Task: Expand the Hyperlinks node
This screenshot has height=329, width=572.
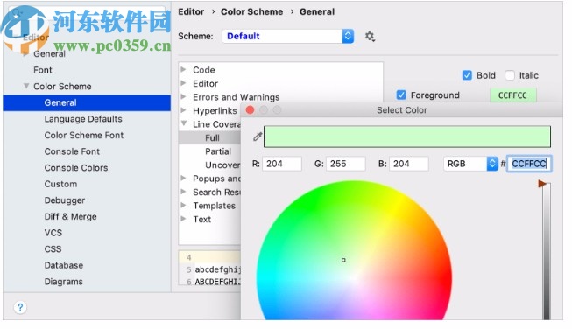Action: coord(183,110)
